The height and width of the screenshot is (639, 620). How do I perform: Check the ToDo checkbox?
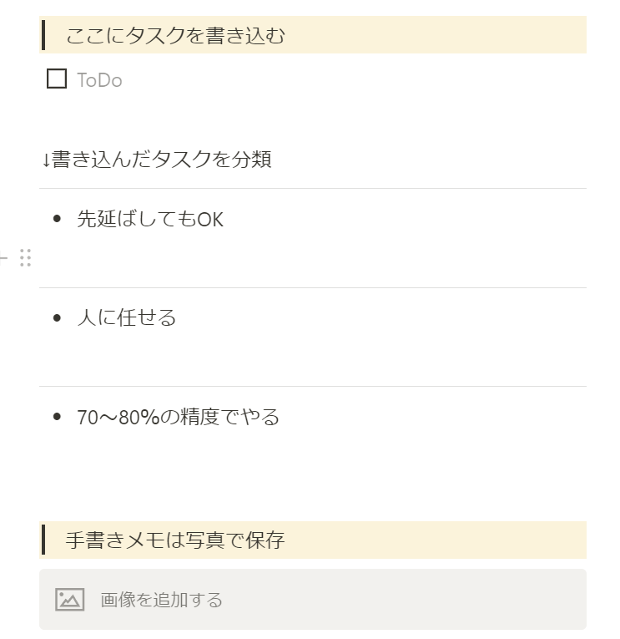(x=57, y=79)
